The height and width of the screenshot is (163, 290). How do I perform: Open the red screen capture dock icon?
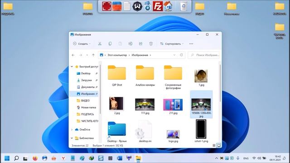(107, 6)
